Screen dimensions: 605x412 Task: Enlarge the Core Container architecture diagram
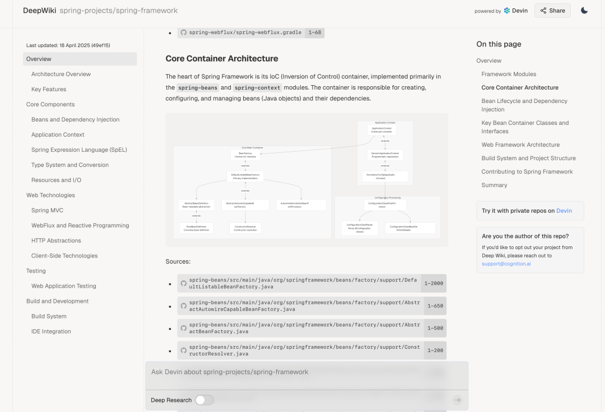click(307, 180)
